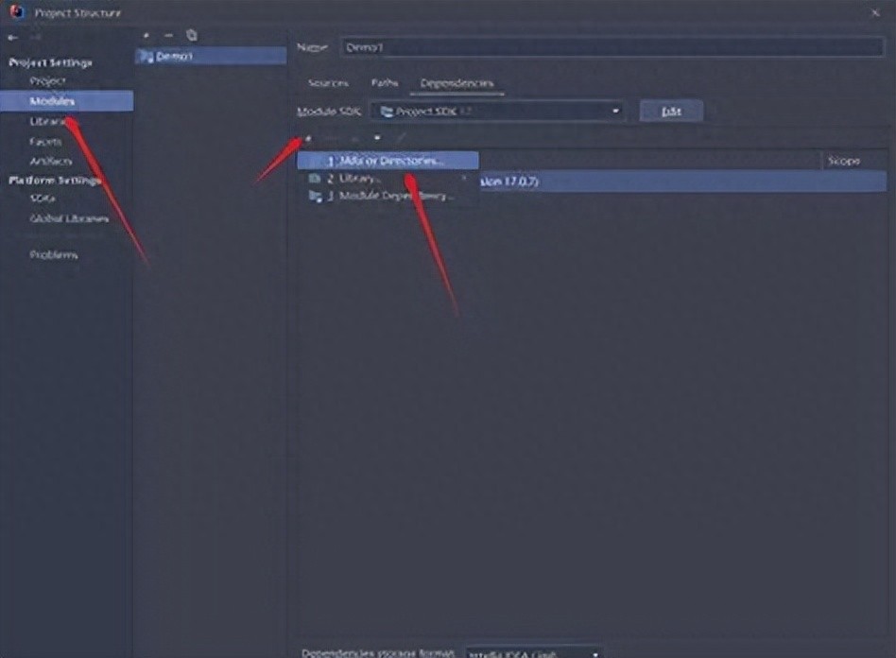The image size is (896, 658).
Task: Choose Module Dependency from the popup
Action: click(388, 196)
